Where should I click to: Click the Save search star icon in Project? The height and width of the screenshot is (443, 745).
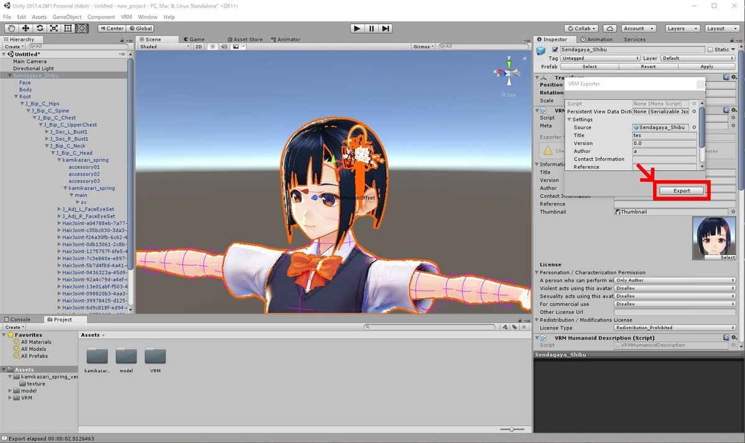click(x=523, y=327)
